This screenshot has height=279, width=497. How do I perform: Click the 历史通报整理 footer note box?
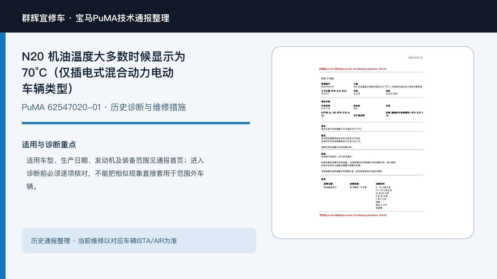coord(139,241)
